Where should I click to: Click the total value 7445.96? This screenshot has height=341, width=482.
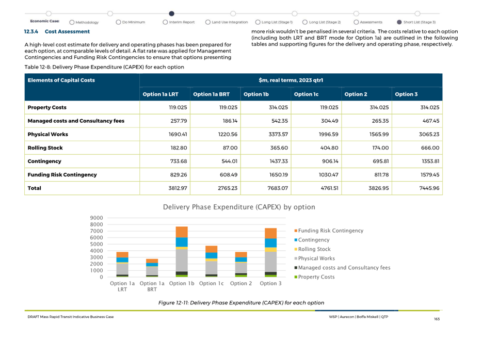pos(429,188)
